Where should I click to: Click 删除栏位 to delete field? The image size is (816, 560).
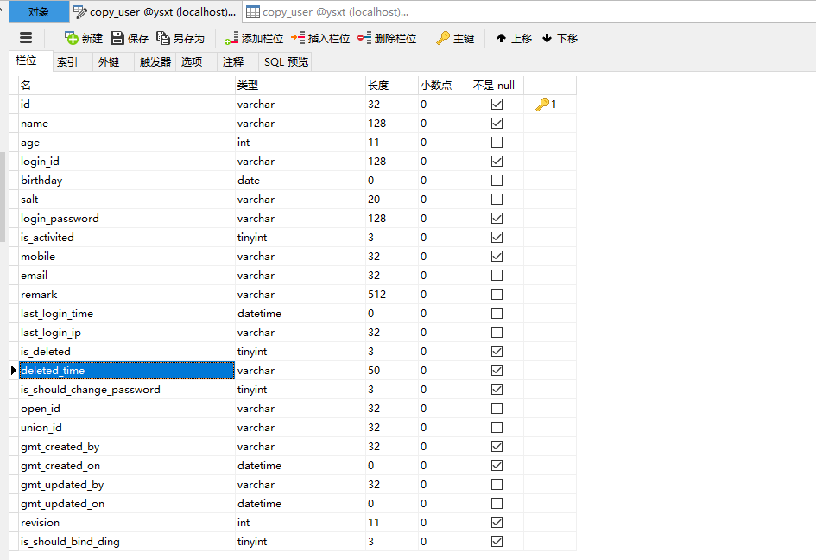(x=387, y=38)
